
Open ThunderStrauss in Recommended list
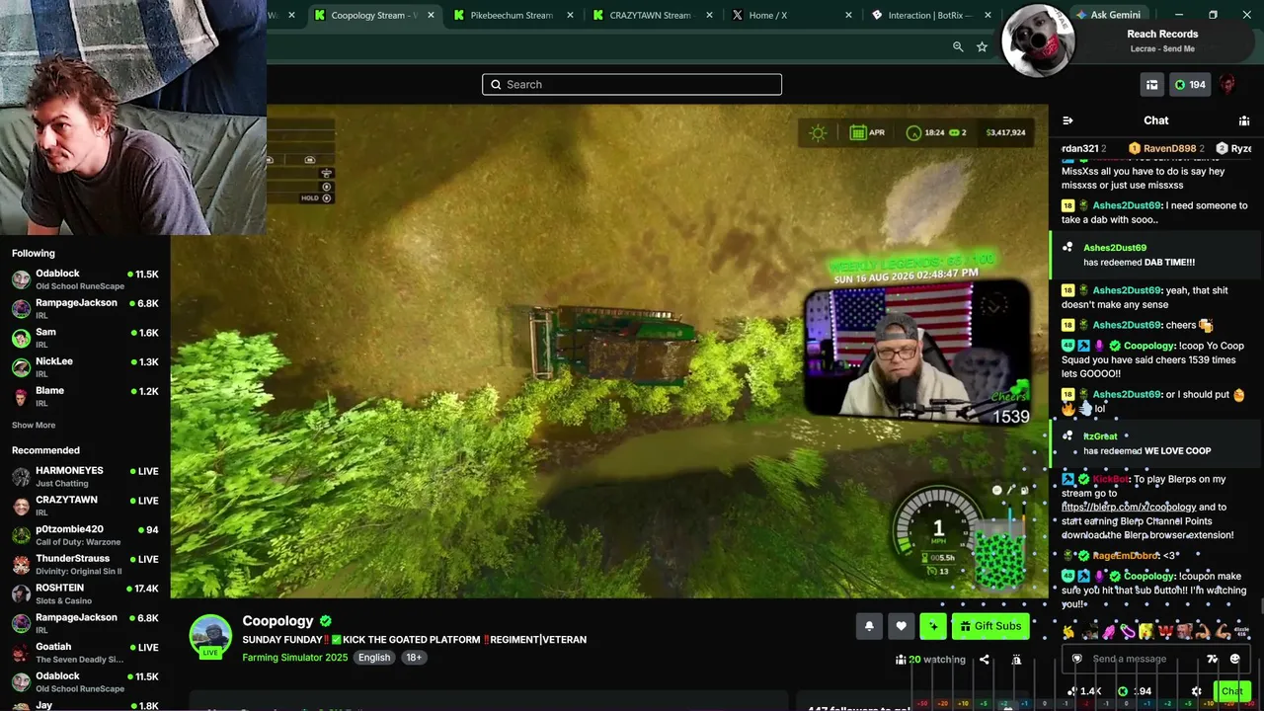85,564
